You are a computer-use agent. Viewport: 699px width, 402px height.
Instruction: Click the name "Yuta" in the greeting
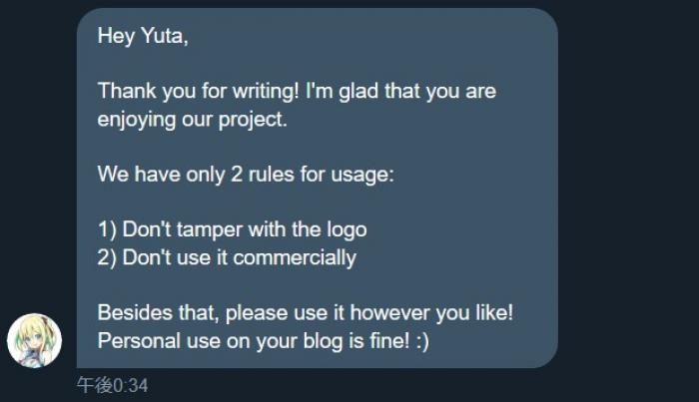click(162, 36)
